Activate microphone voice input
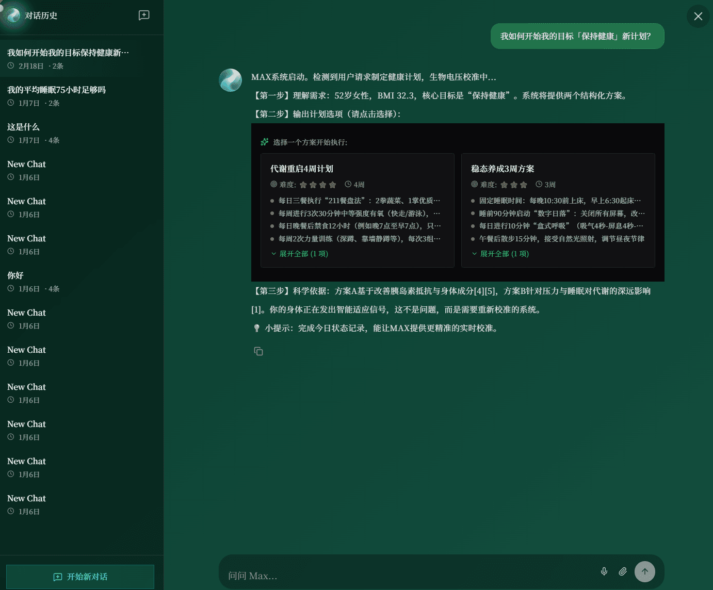The image size is (713, 590). [x=604, y=571]
